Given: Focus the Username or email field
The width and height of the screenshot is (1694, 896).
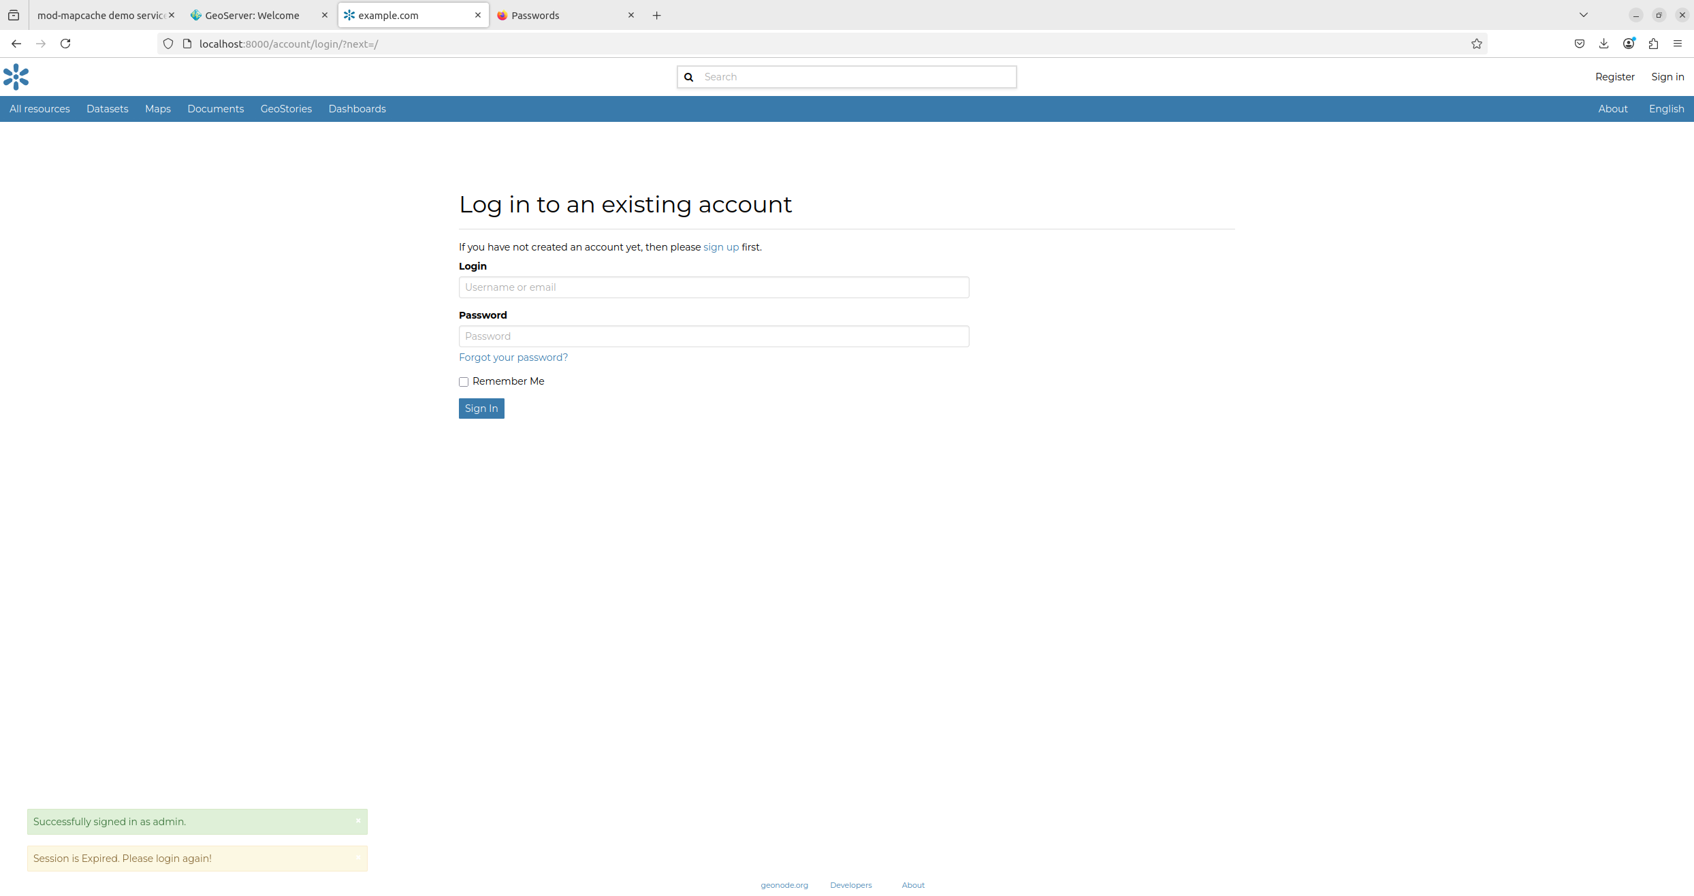Looking at the screenshot, I should pos(714,287).
